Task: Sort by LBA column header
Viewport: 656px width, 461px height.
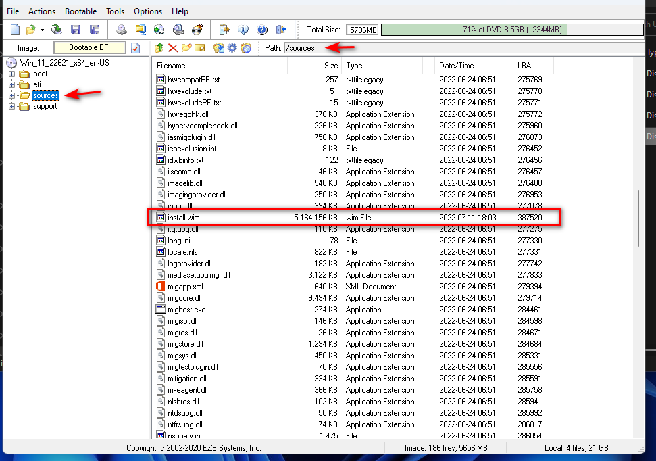Action: click(534, 66)
